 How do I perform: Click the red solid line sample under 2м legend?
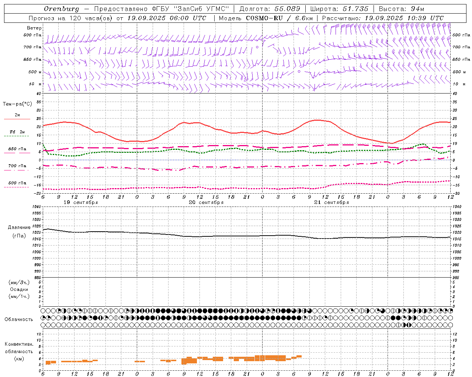pyautogui.click(x=17, y=119)
